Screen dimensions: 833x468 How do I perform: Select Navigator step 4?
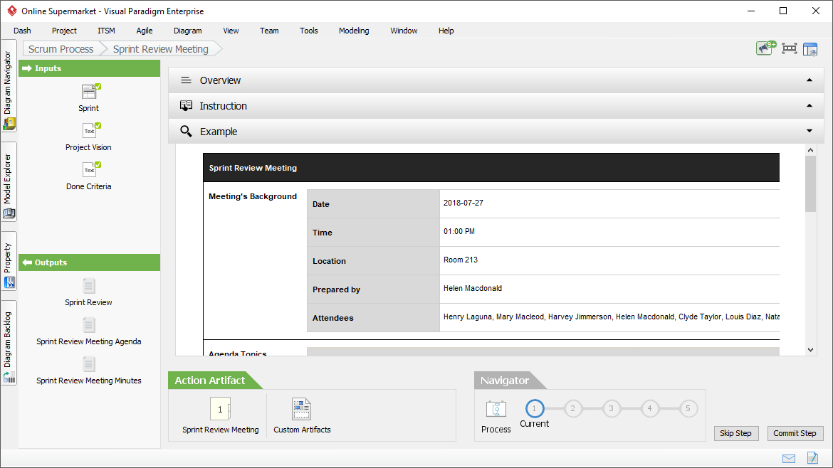[649, 408]
